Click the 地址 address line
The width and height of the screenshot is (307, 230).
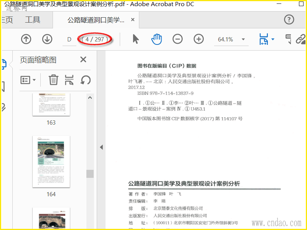click(183, 223)
